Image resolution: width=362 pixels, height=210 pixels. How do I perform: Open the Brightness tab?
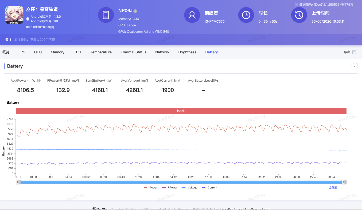(x=187, y=52)
